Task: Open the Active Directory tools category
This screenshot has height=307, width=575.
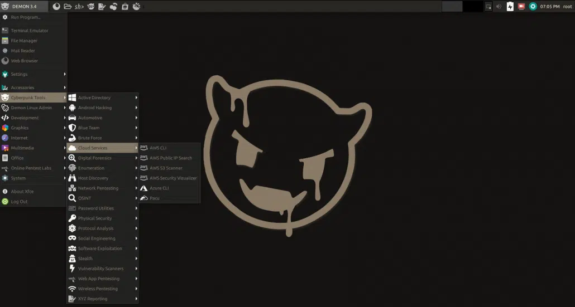Action: (x=103, y=98)
